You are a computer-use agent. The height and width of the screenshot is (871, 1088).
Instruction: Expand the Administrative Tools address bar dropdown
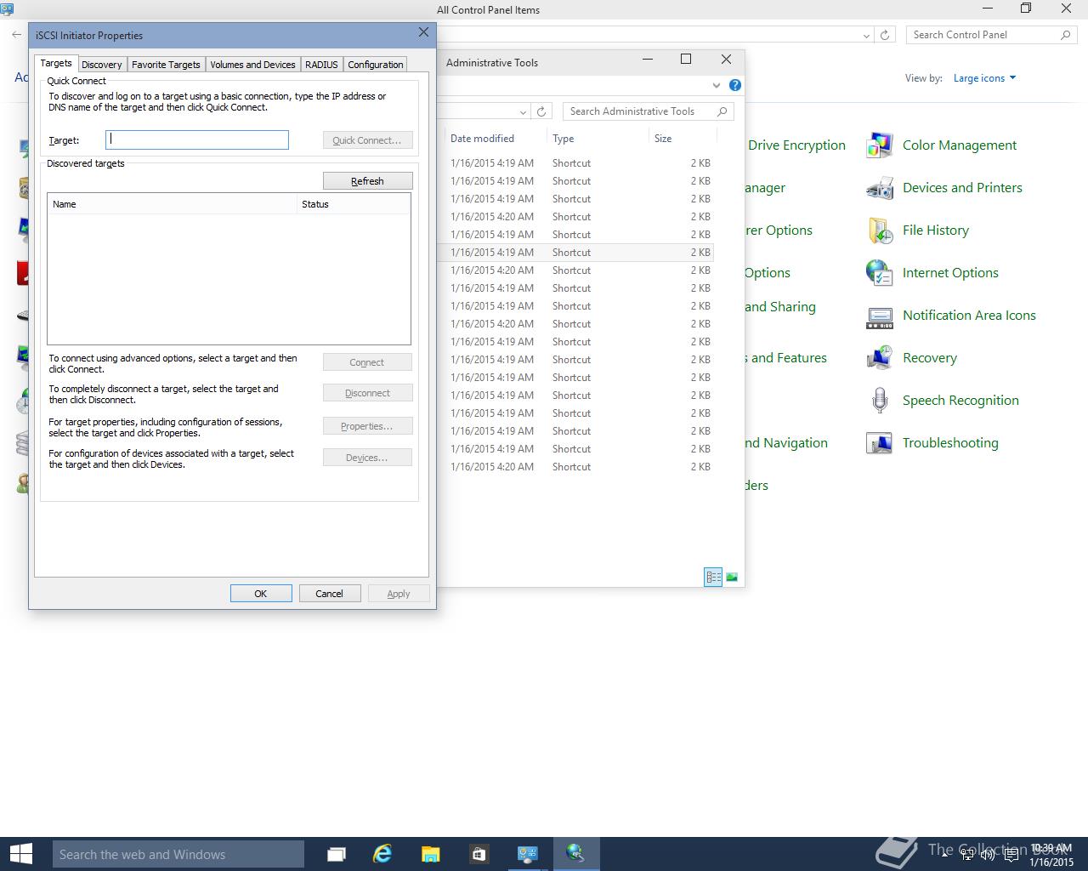523,111
